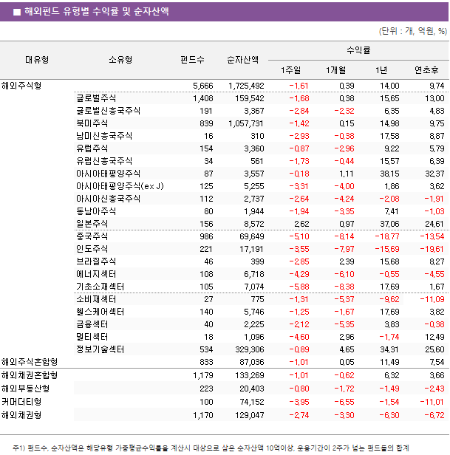
Task: Click the 5,666 fund count value
Action: (x=203, y=86)
